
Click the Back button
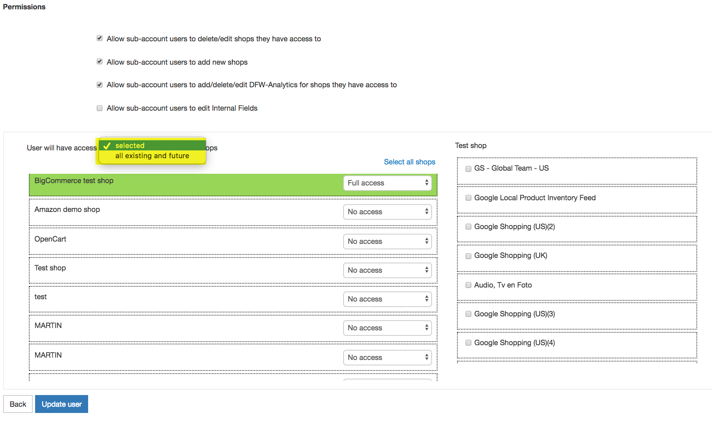(18, 404)
